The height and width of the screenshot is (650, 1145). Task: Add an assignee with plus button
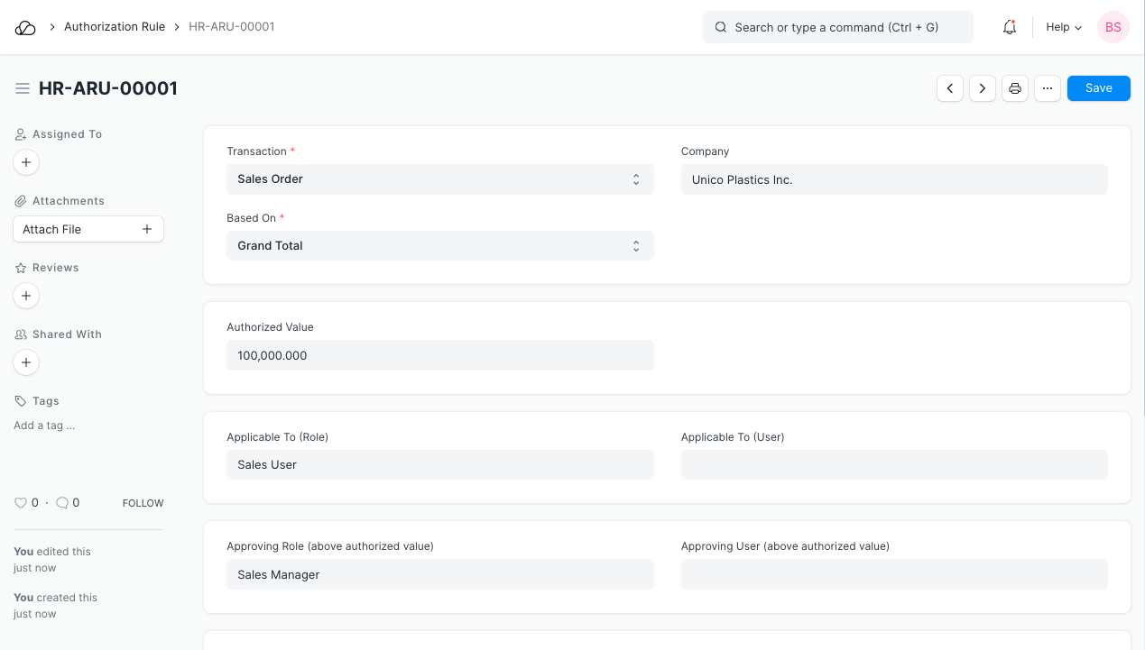[26, 162]
